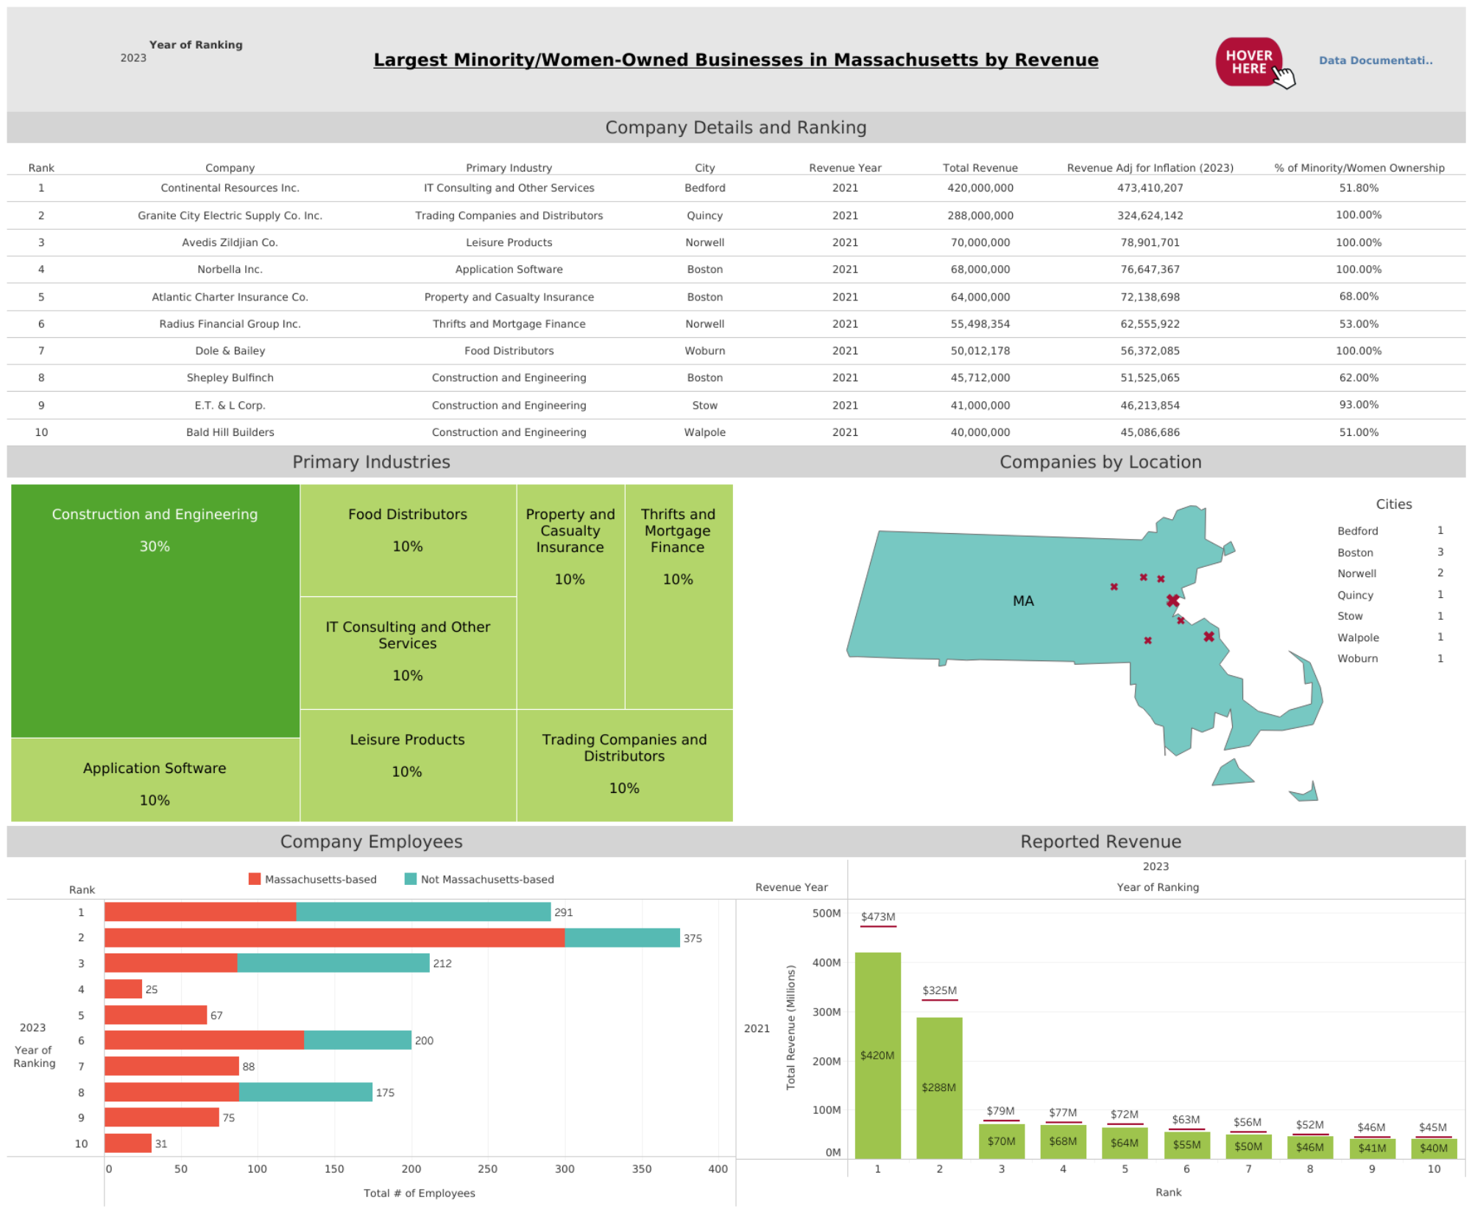Click Atlantic Charter Insurance Co. cell
Viewport: 1472px width, 1217px height.
230,297
